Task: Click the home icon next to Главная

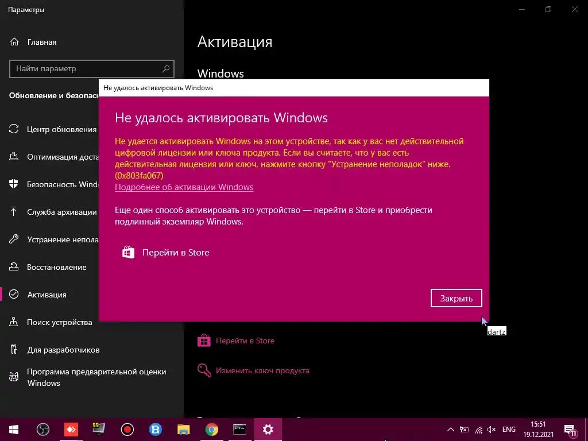Action: click(x=14, y=41)
